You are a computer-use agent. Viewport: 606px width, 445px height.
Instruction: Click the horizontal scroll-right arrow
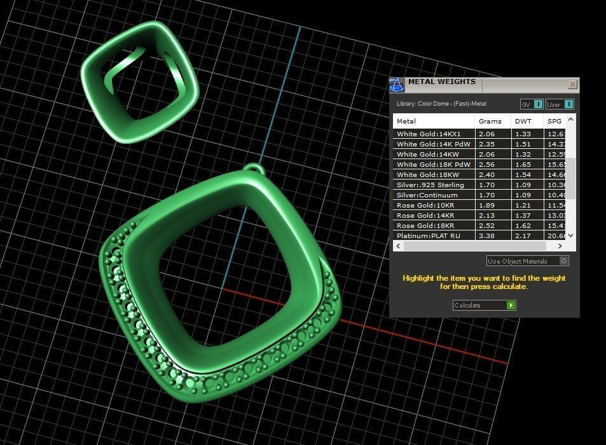[560, 246]
